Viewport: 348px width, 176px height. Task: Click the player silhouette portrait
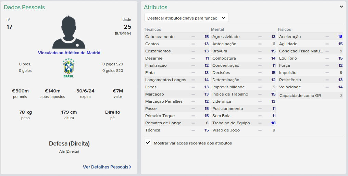point(69,32)
